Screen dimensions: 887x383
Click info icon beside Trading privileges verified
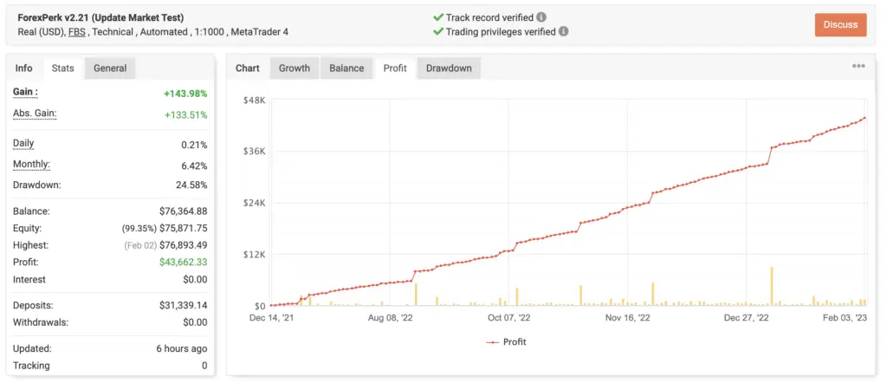click(x=564, y=32)
